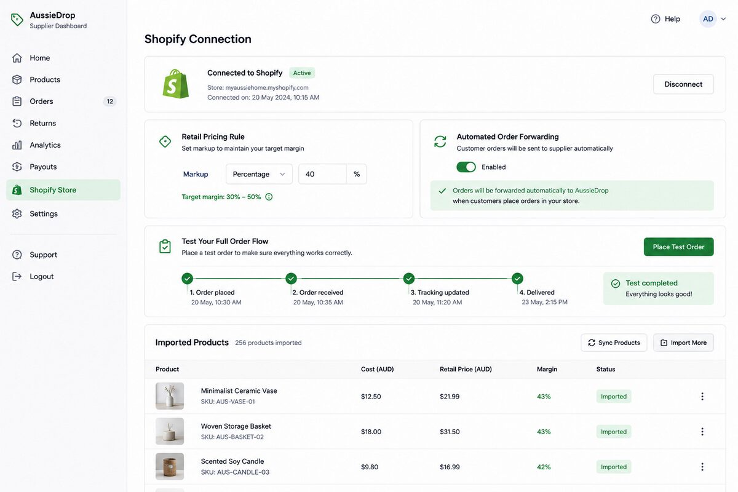Click the markup value field showing 40
The image size is (738, 492).
pyautogui.click(x=322, y=174)
